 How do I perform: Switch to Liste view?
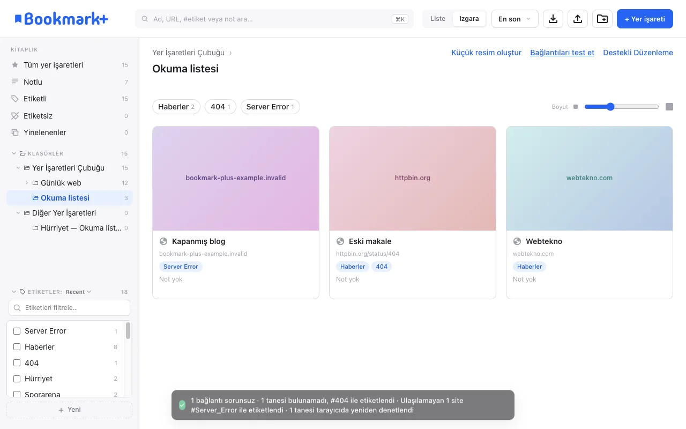pyautogui.click(x=438, y=19)
